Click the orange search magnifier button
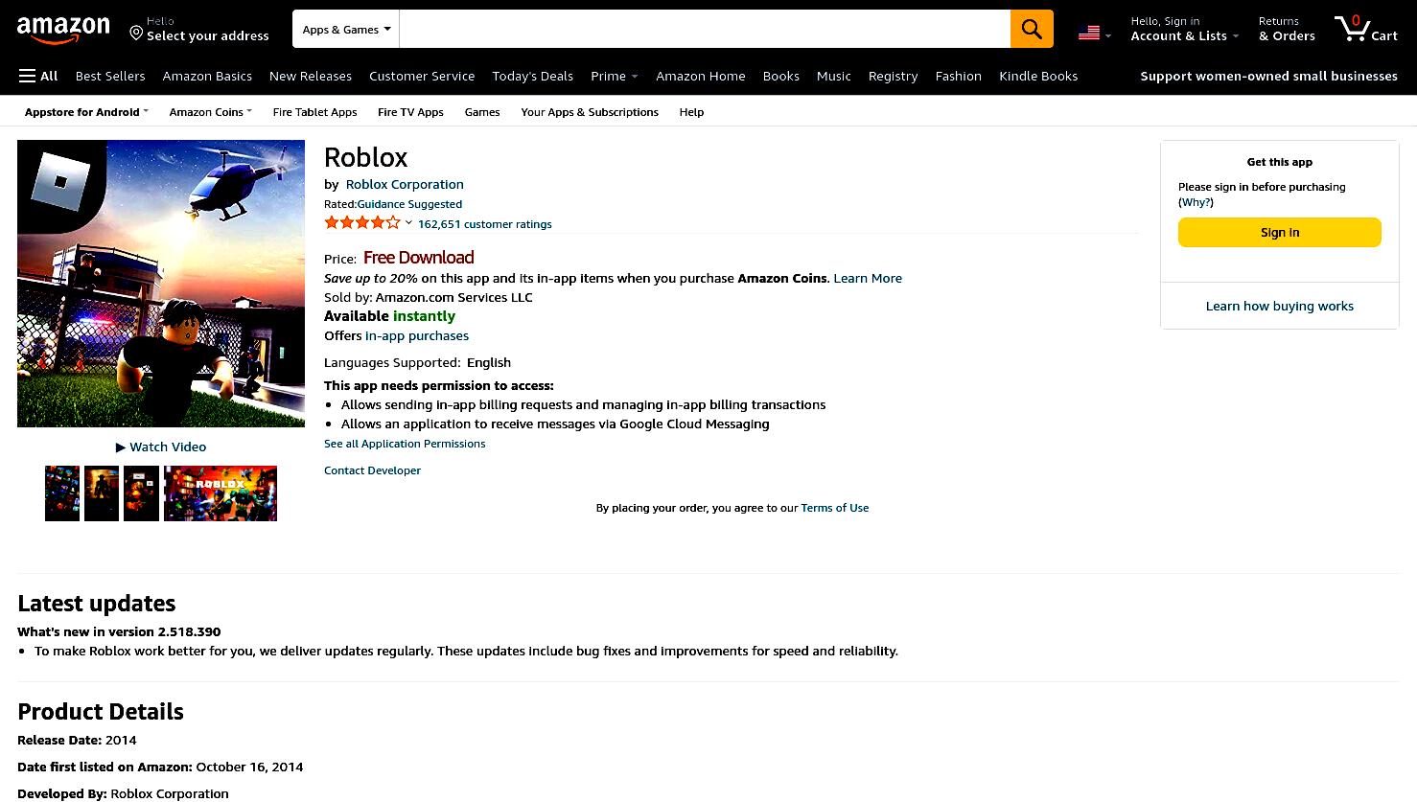The image size is (1417, 802). coord(1032,29)
